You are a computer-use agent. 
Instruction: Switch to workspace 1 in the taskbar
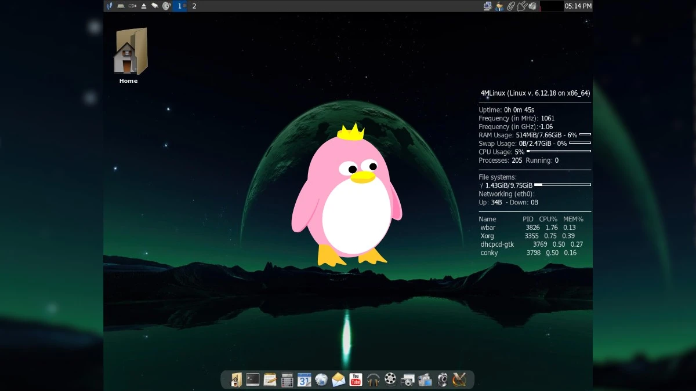pos(180,6)
